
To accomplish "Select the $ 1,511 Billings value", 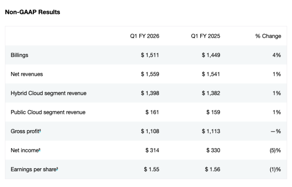I will [150, 55].
